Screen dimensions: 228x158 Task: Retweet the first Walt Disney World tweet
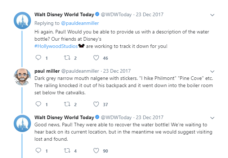pyautogui.click(x=67, y=58)
